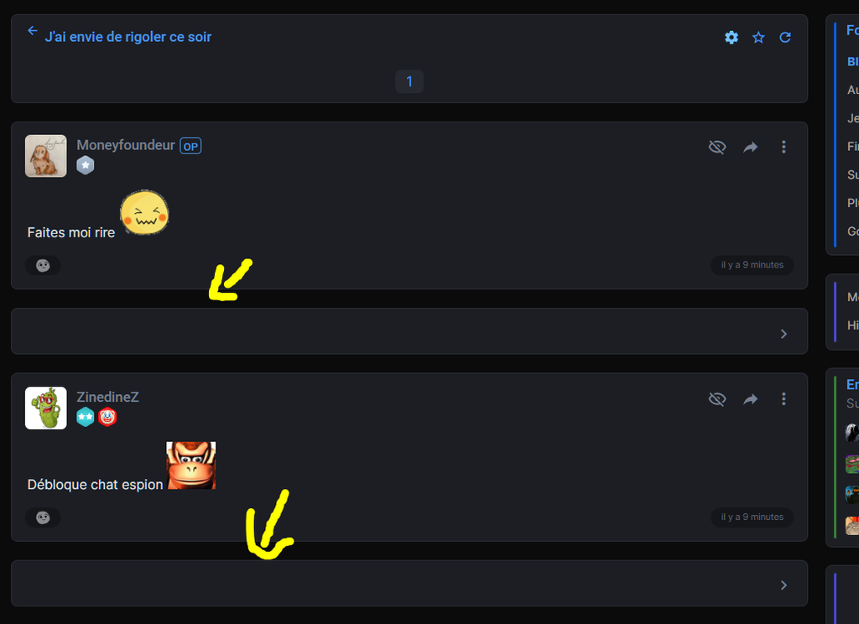Add a reaction to ZinedineZ's post
This screenshot has width=859, height=624.
click(x=43, y=517)
